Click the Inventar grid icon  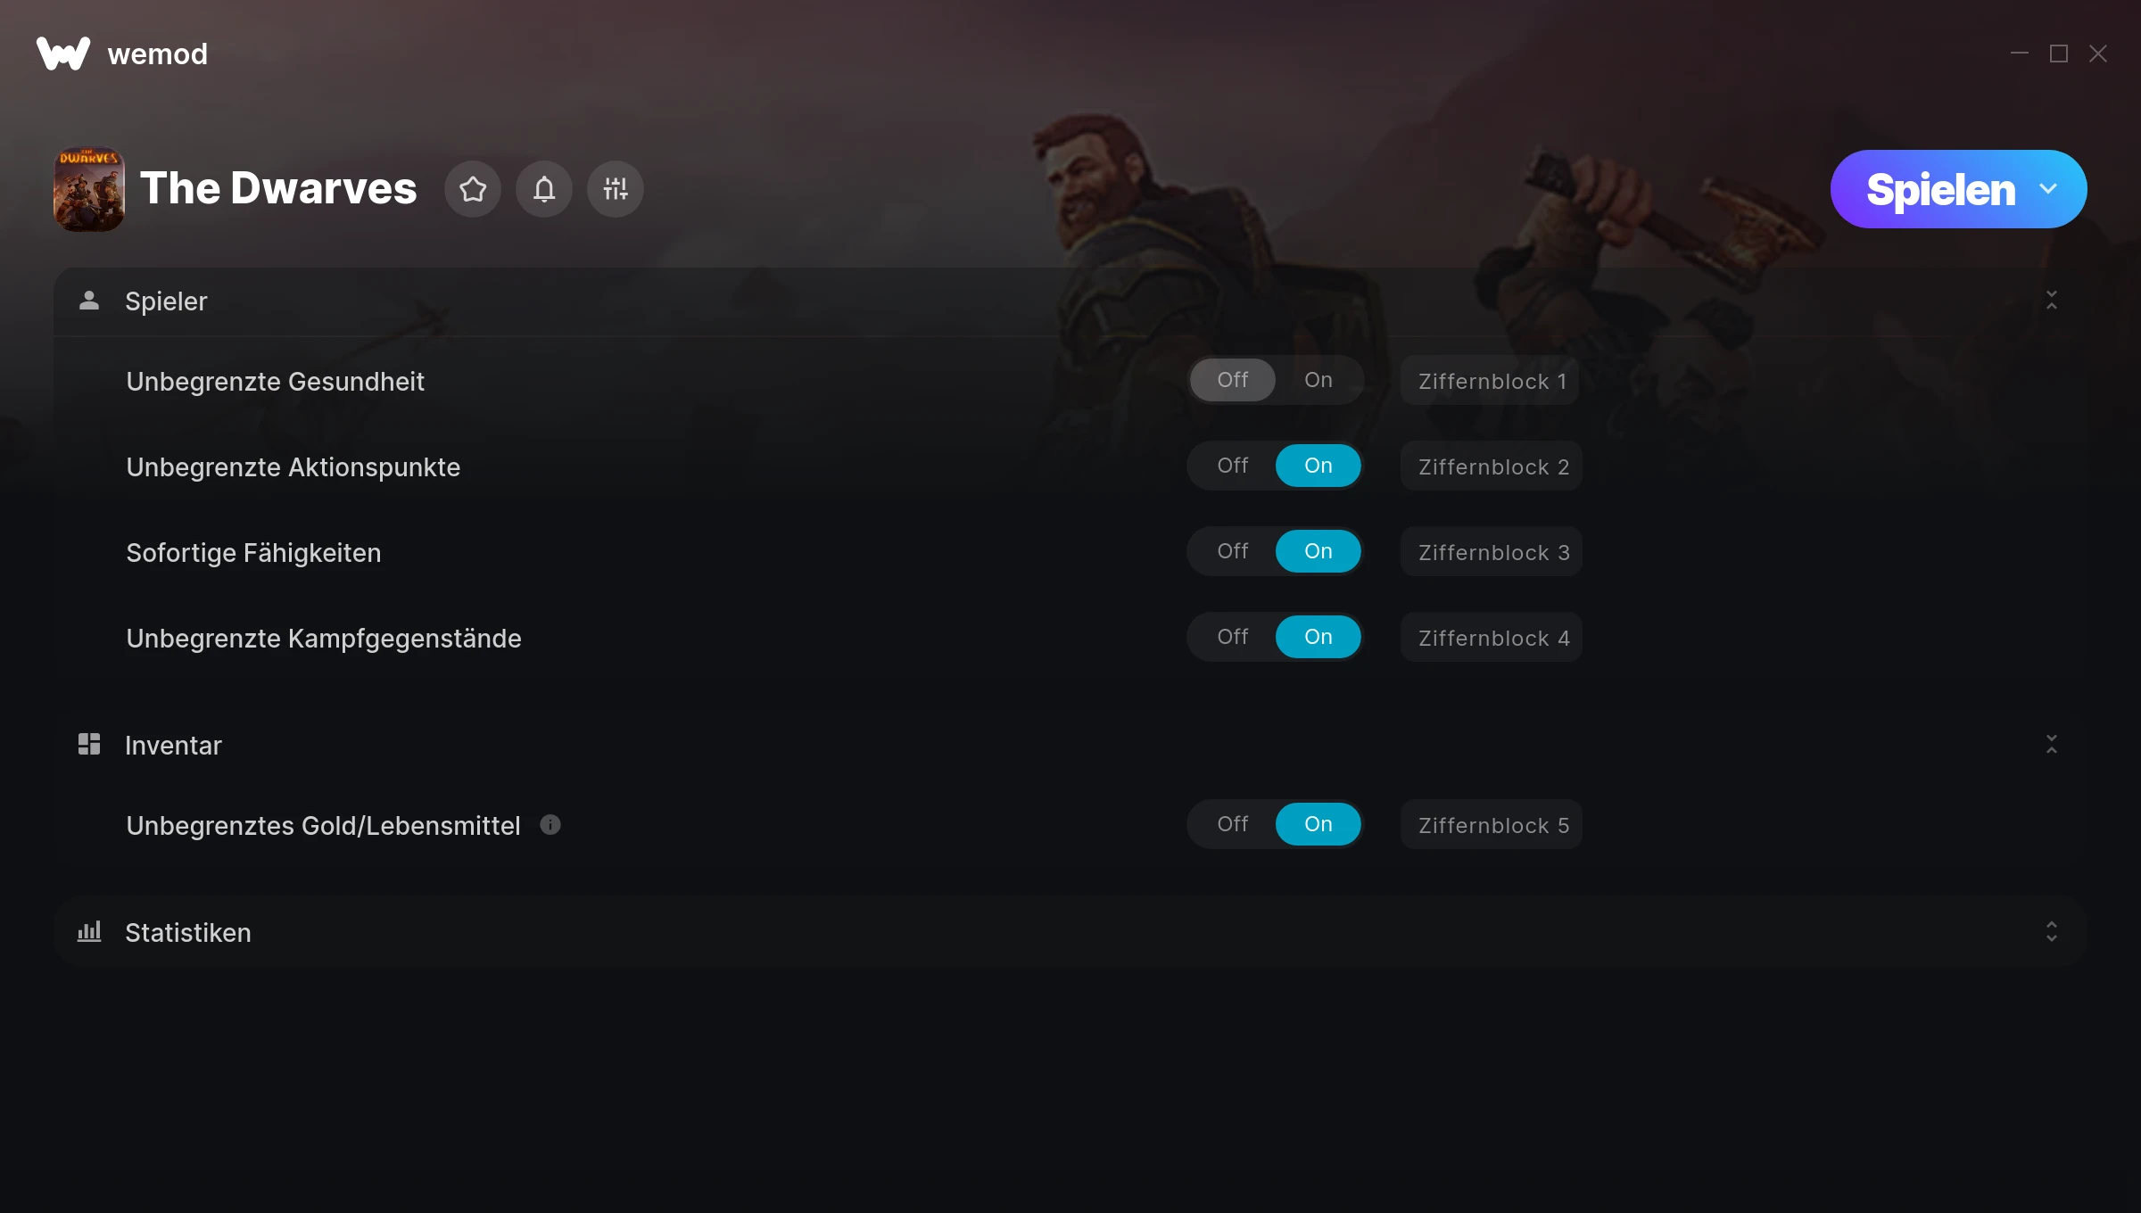click(89, 745)
